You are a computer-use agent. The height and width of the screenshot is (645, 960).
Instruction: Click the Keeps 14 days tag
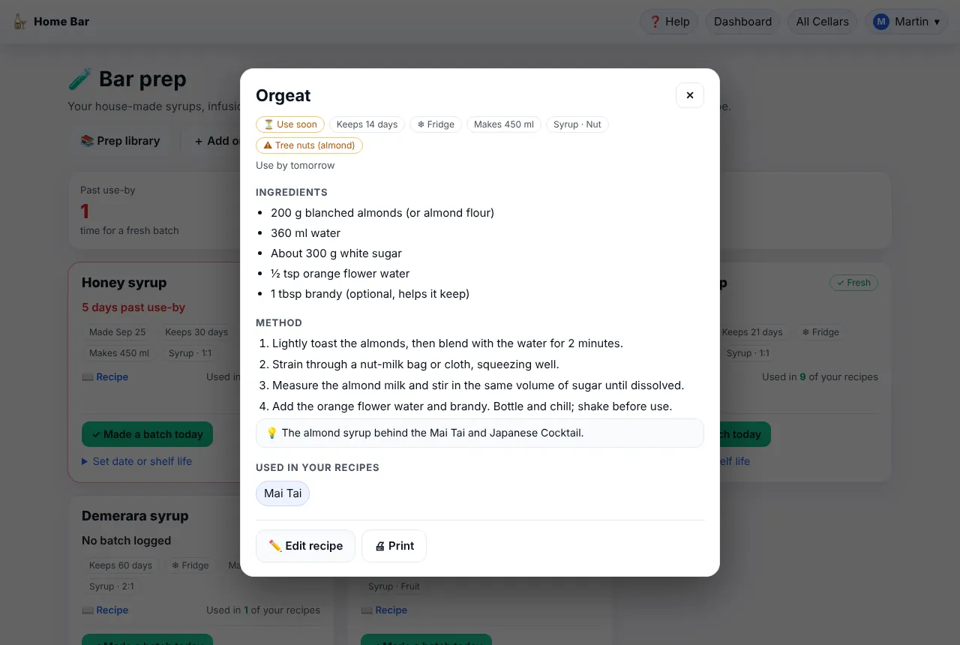pyautogui.click(x=367, y=124)
